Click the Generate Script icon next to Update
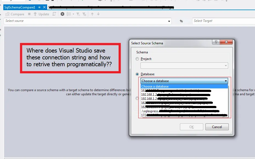Screen dimensions: 255x159 point(54,14)
